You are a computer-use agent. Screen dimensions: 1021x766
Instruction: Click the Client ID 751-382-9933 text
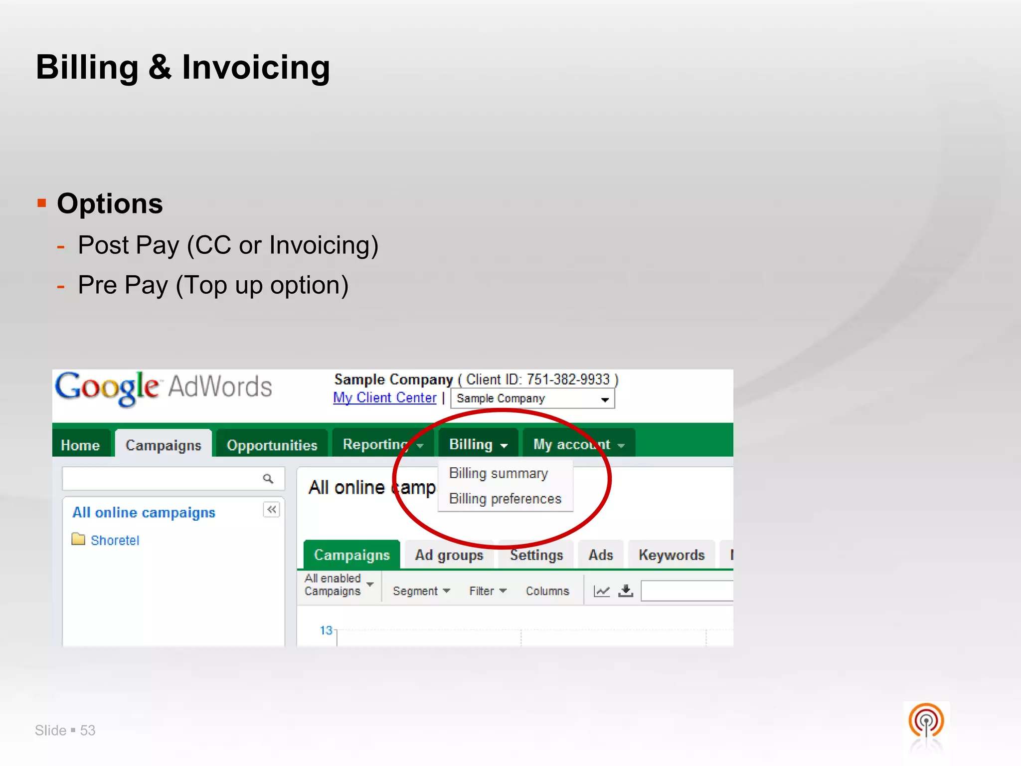[538, 380]
